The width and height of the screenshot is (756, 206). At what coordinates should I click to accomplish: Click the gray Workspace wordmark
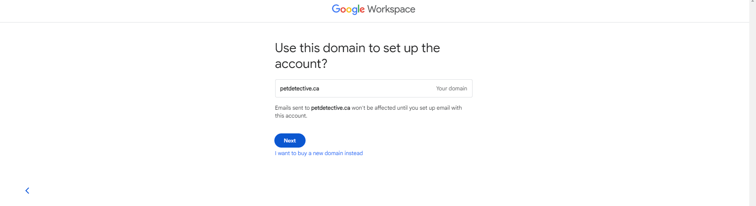391,9
